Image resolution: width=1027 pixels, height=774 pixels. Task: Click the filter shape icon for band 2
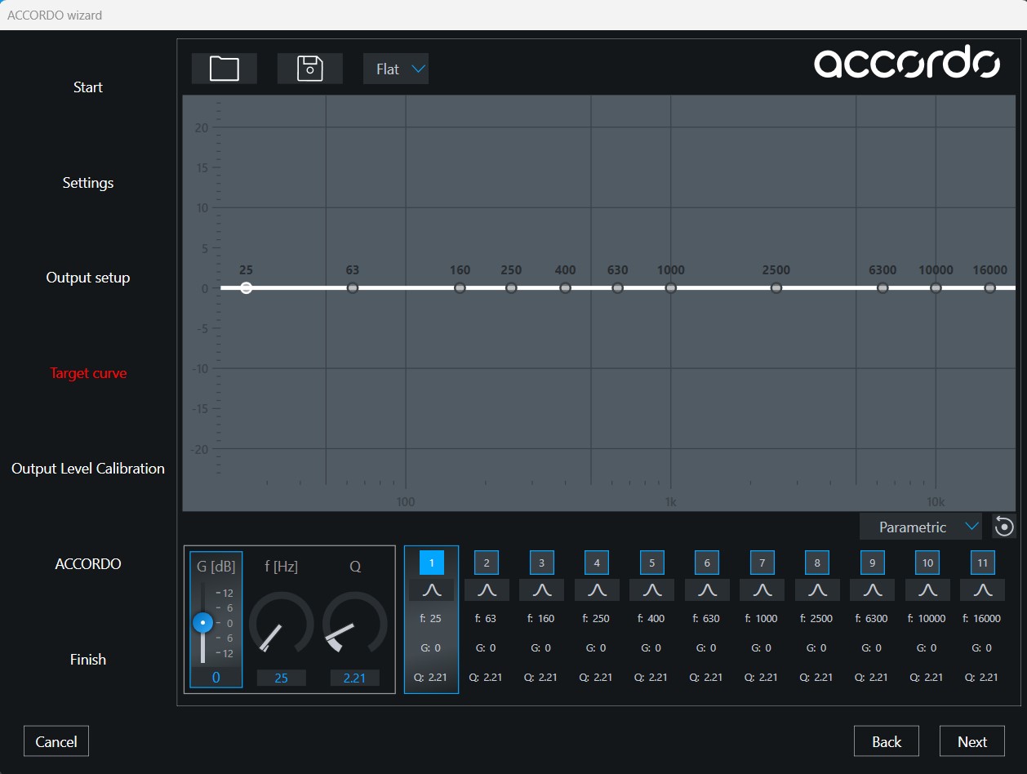pos(487,589)
